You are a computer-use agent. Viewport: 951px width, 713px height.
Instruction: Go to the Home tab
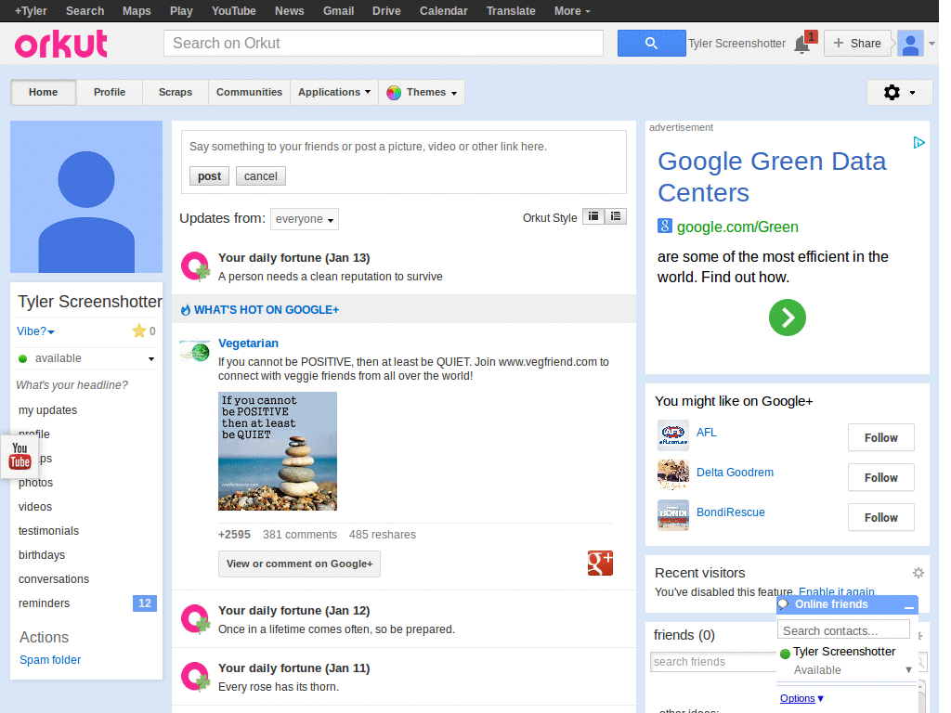pos(43,92)
